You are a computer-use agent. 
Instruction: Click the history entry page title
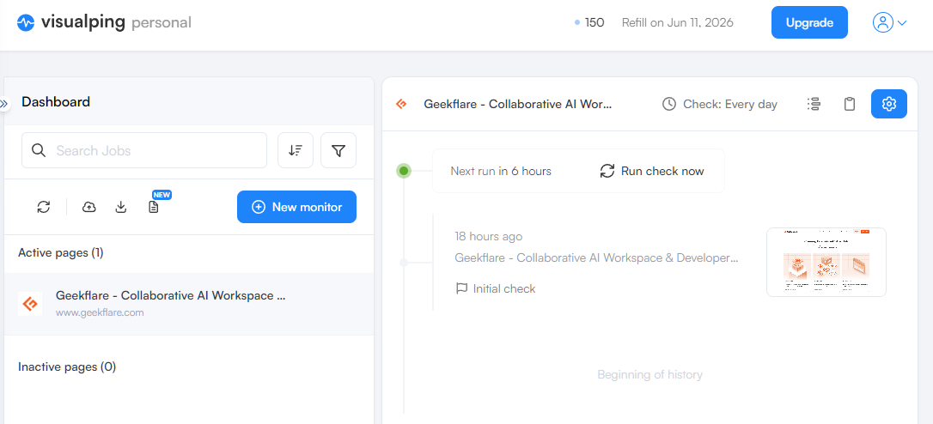(597, 257)
